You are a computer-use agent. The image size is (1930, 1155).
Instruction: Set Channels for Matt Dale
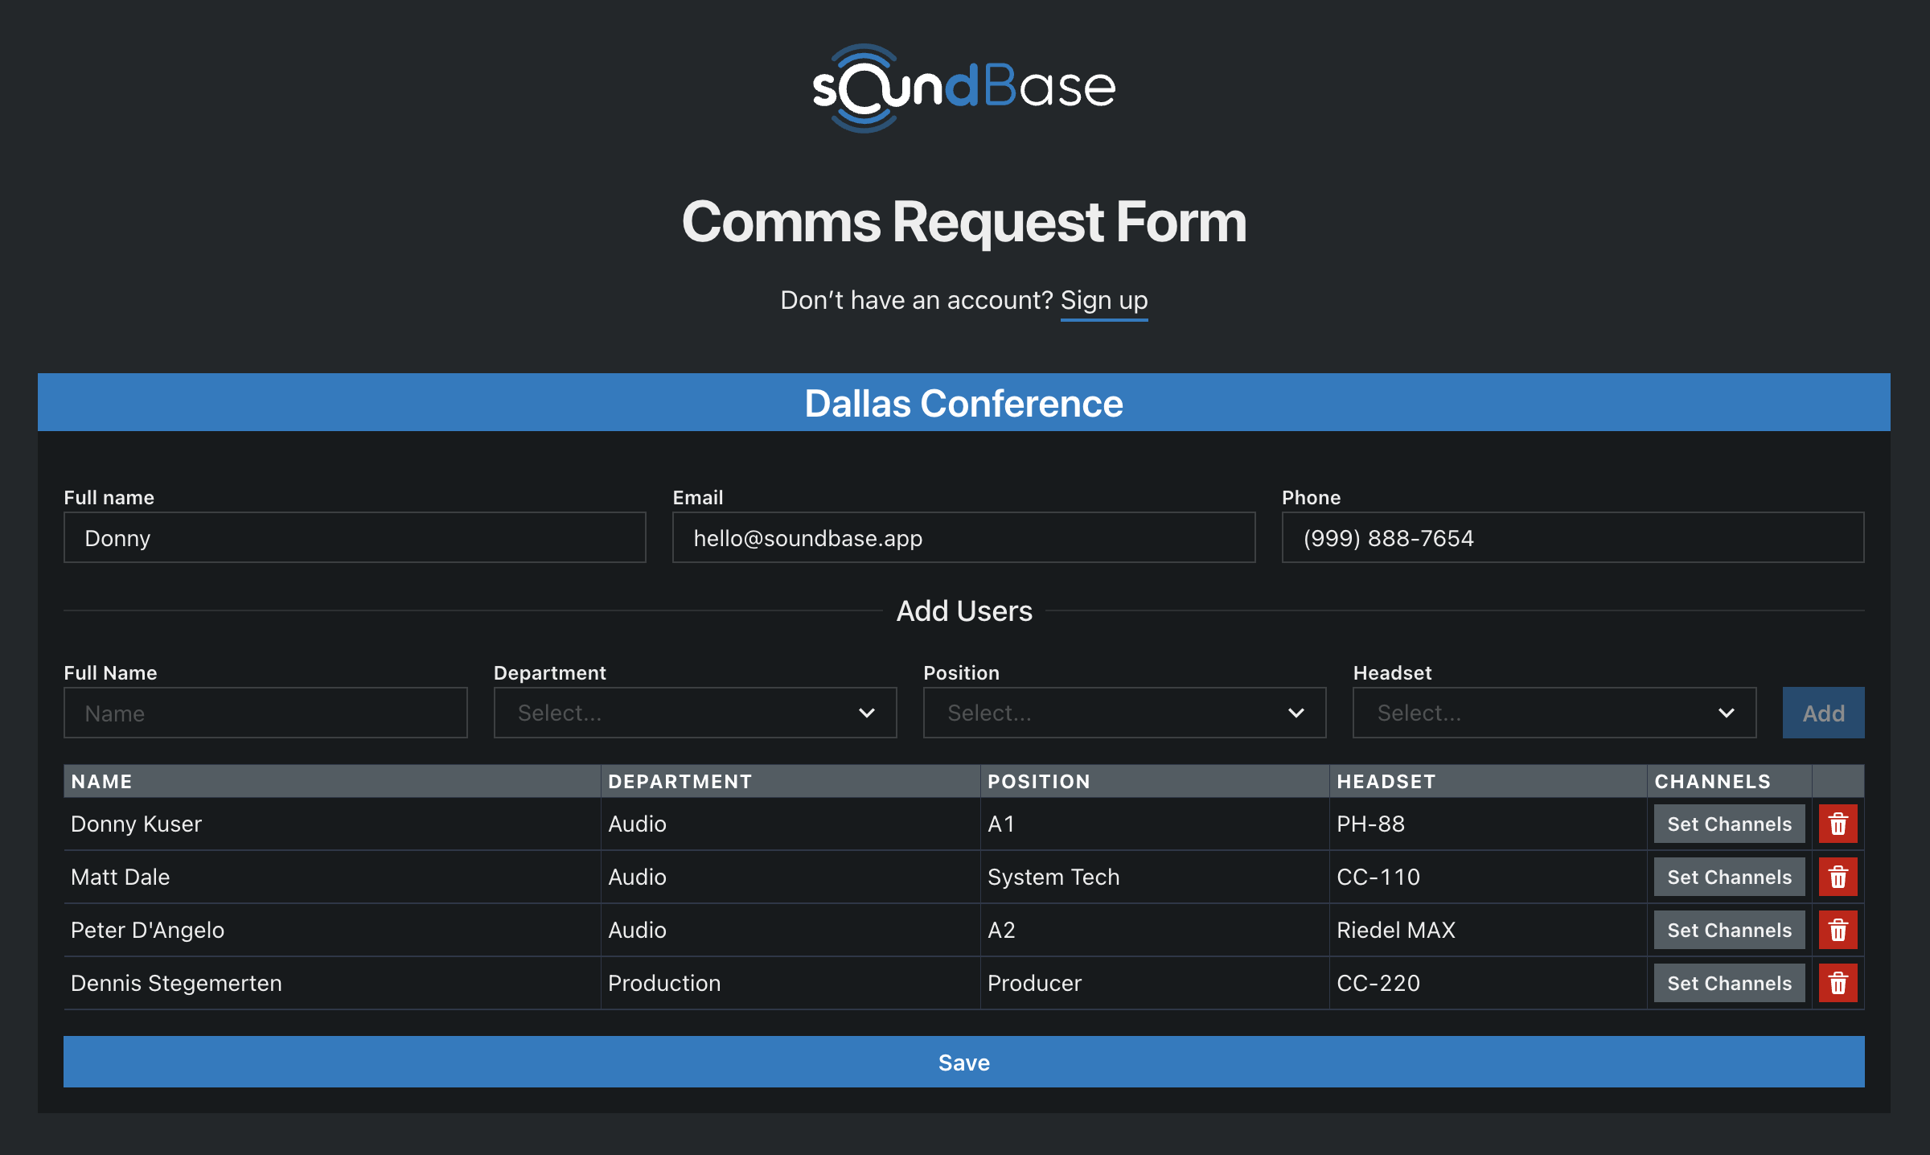(x=1729, y=877)
